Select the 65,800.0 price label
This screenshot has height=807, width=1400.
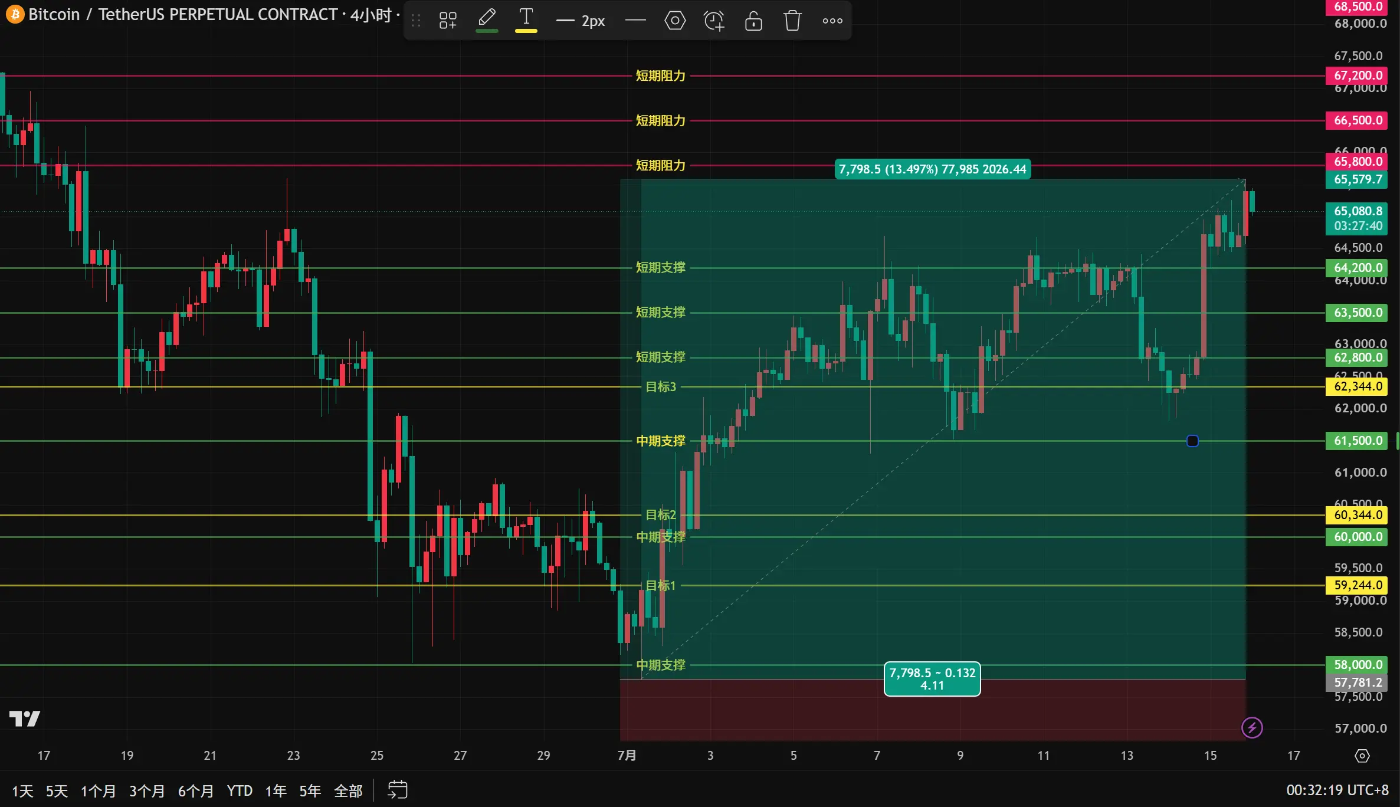tap(1358, 162)
